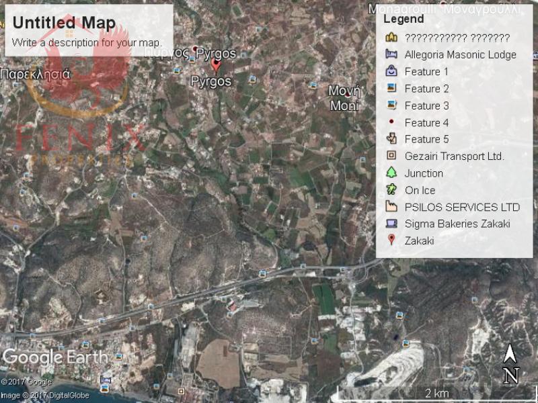The height and width of the screenshot is (403, 538).
Task: Click the factory icon for PSILOS SERVICES LTD
Action: click(391, 207)
